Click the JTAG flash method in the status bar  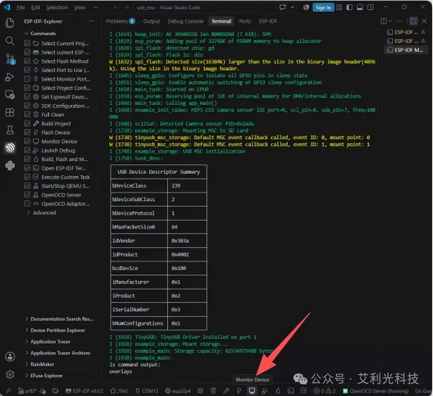tap(119, 391)
